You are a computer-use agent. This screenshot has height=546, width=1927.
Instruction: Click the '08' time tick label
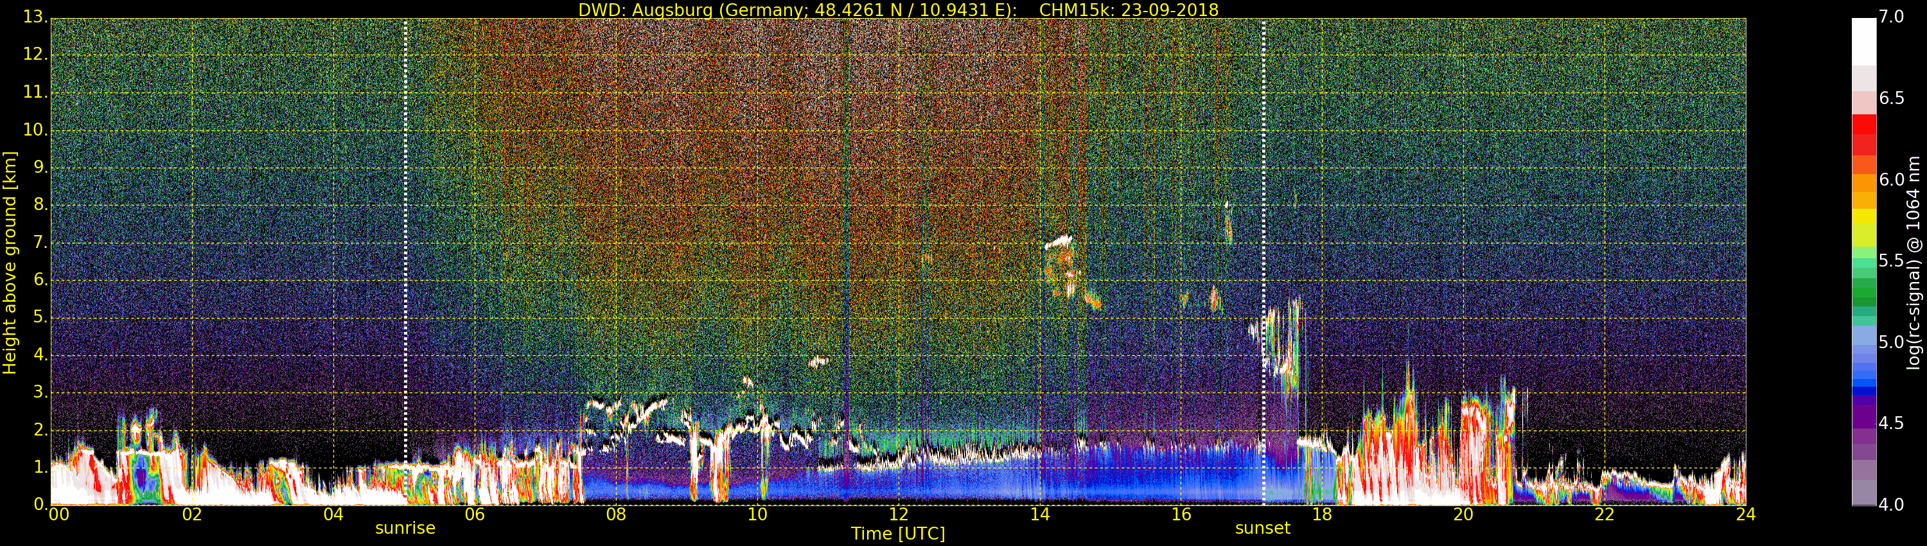615,514
